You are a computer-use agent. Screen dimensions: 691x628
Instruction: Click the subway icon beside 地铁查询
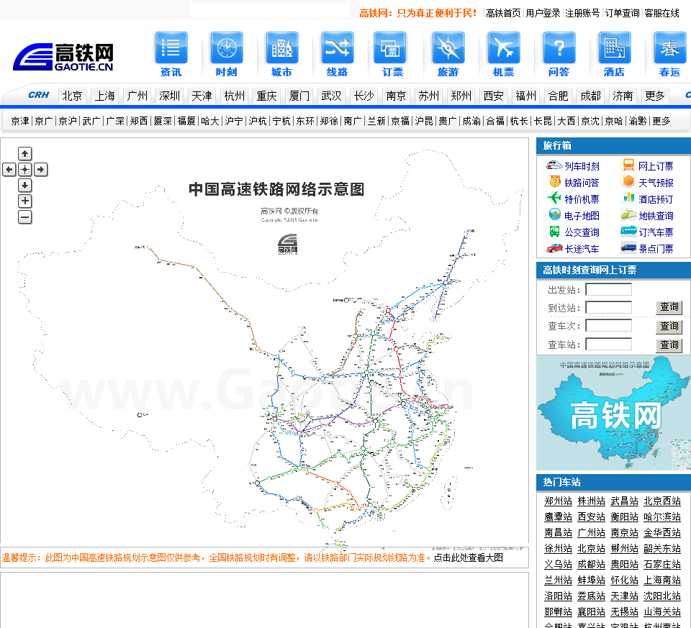tap(628, 215)
